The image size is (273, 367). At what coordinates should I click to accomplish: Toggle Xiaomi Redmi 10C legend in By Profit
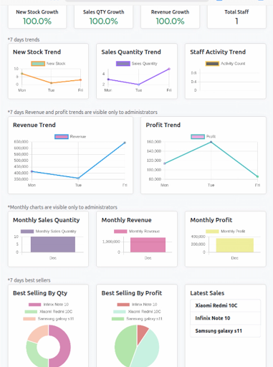click(x=137, y=312)
